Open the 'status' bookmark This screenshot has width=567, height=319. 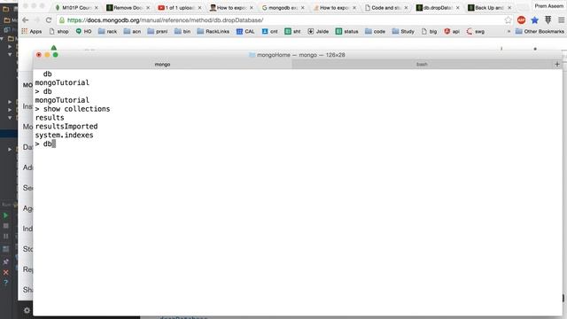click(x=346, y=32)
